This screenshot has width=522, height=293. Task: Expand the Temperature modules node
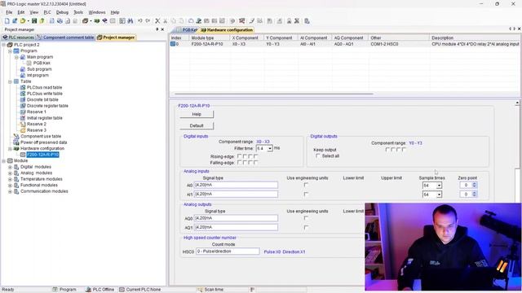(10, 179)
